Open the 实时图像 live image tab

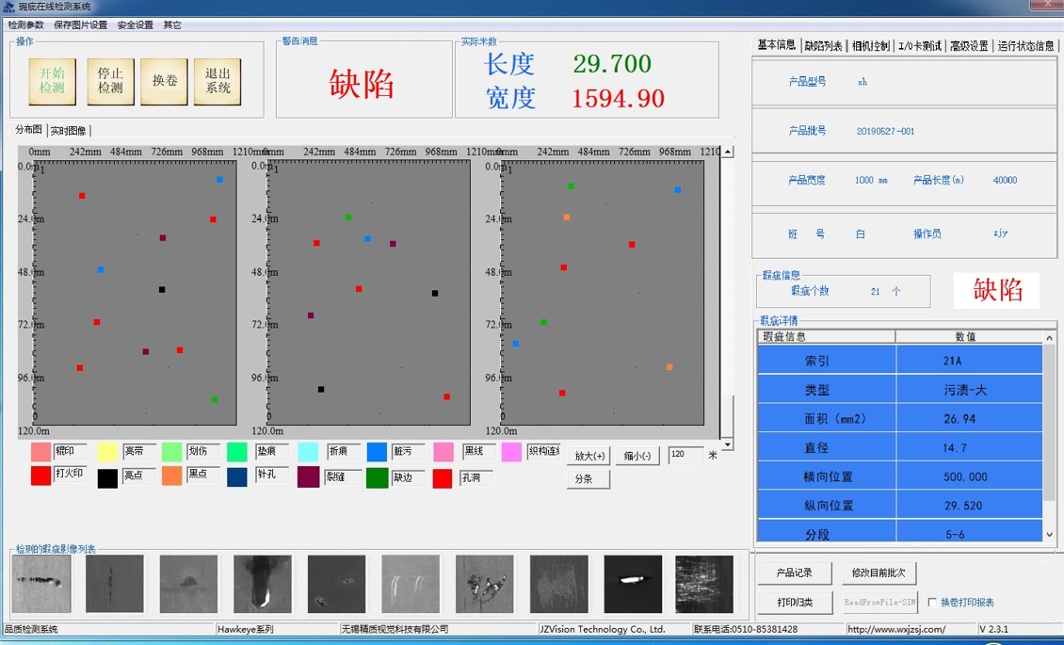(69, 131)
